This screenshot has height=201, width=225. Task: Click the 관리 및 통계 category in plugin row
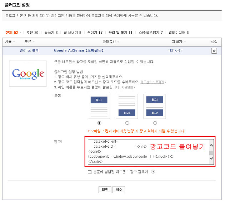click(29, 50)
